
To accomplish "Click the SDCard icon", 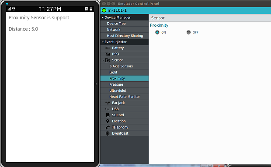I will click(108, 115).
